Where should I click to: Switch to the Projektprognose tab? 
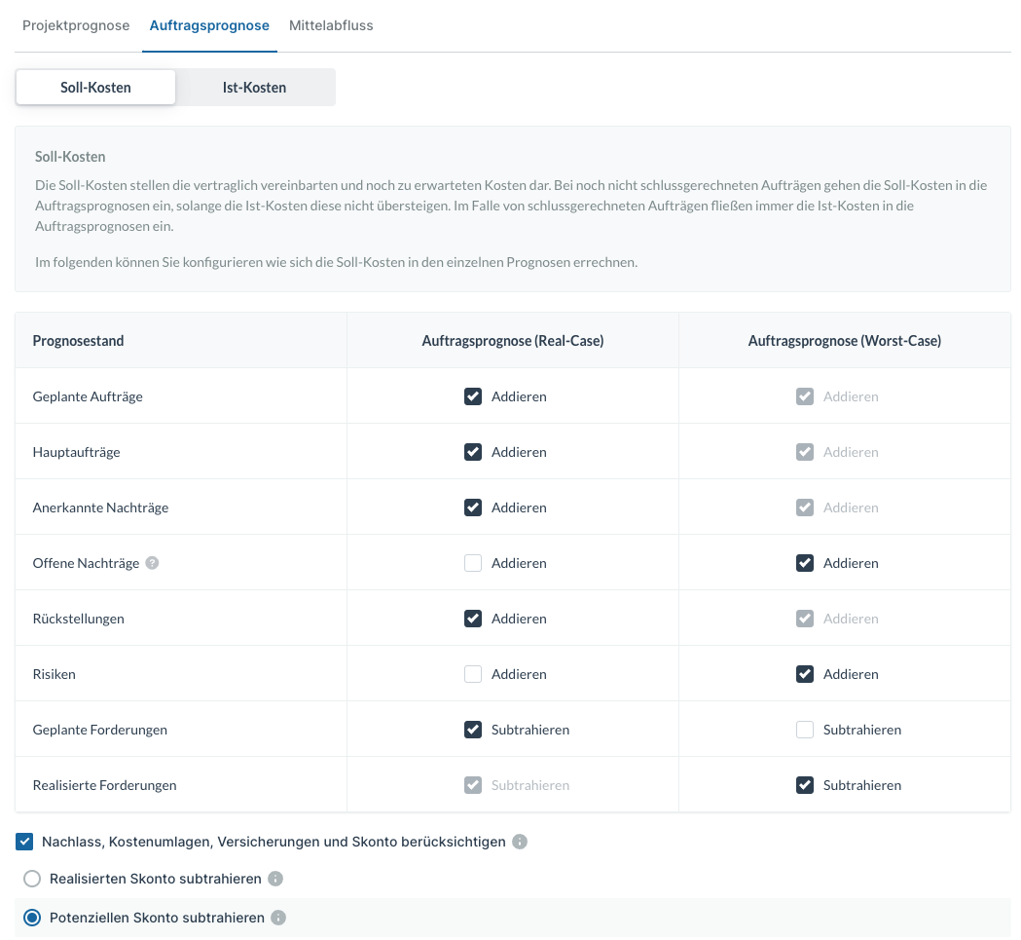coord(76,25)
